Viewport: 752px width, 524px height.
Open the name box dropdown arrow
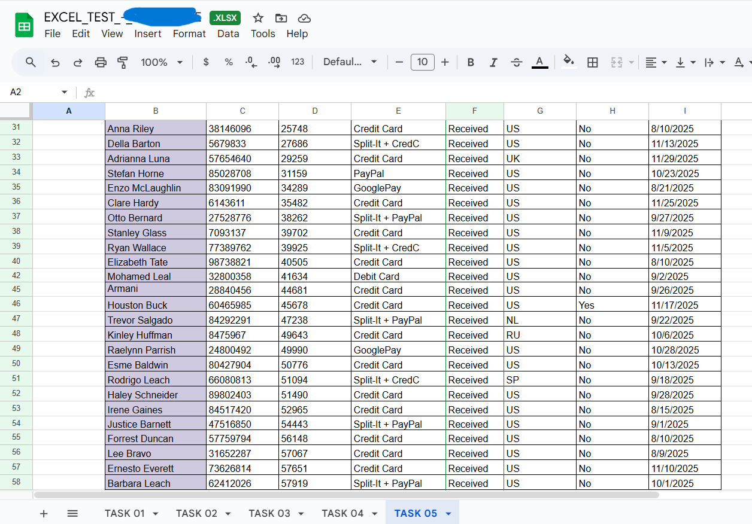pyautogui.click(x=64, y=92)
